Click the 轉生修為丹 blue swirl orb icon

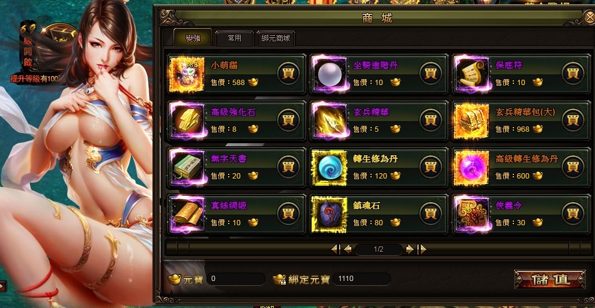(330, 167)
